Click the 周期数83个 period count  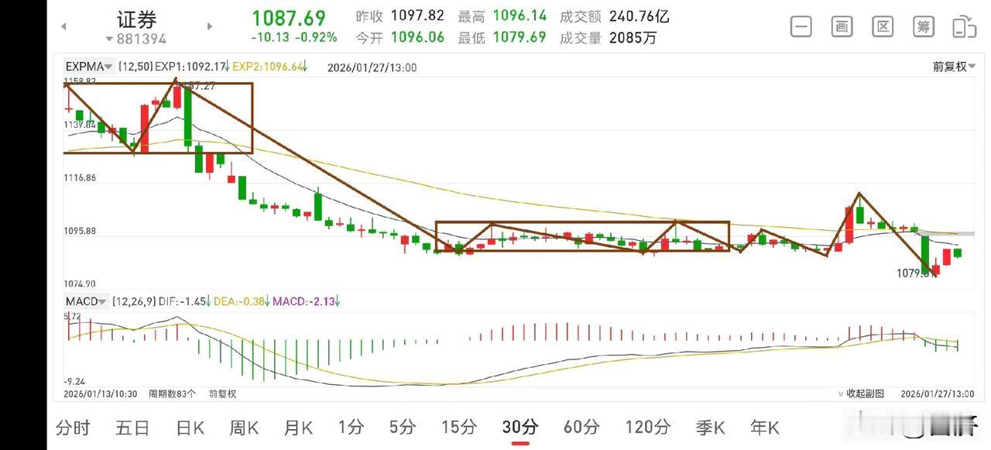[172, 393]
